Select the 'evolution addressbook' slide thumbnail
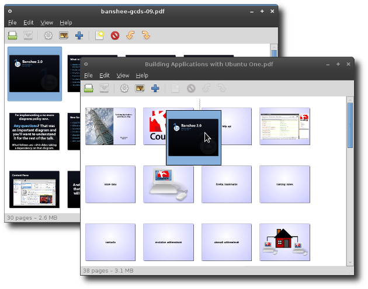368x289 pixels. (x=168, y=242)
